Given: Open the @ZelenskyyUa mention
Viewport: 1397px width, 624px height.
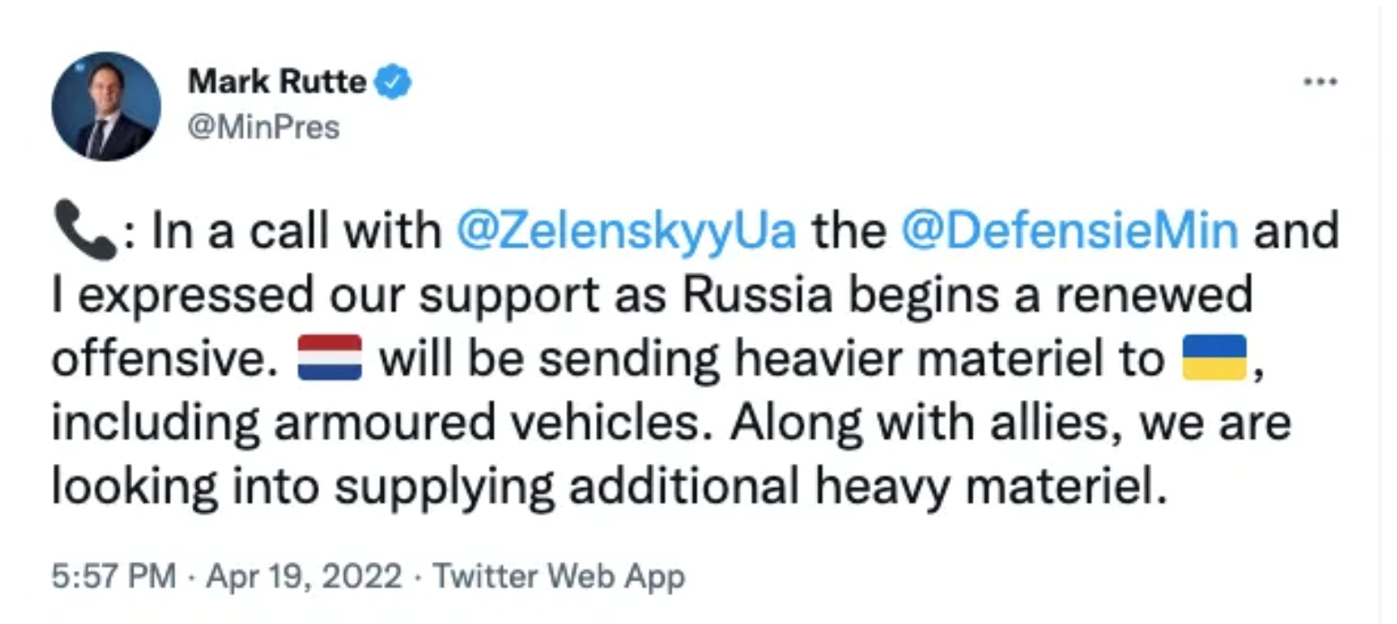Looking at the screenshot, I should click(x=626, y=232).
